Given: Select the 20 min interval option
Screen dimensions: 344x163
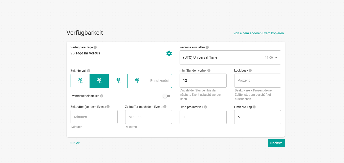Looking at the screenshot, I should click(80, 81).
